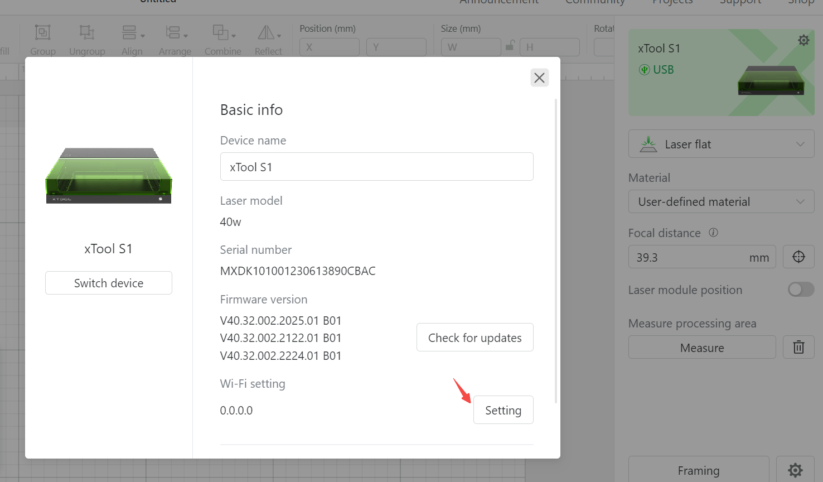Screen dimensions: 823x482
Task: Click Check for updates button
Action: [x=475, y=338]
